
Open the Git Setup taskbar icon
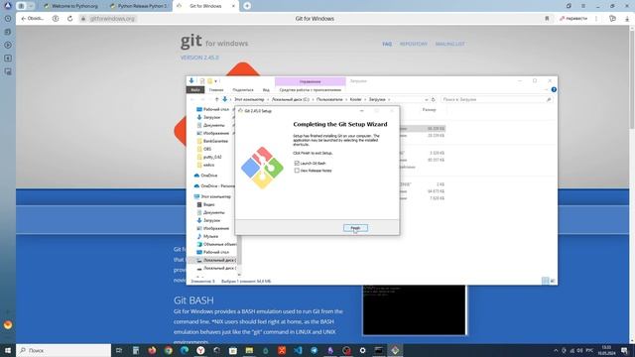coord(395,350)
